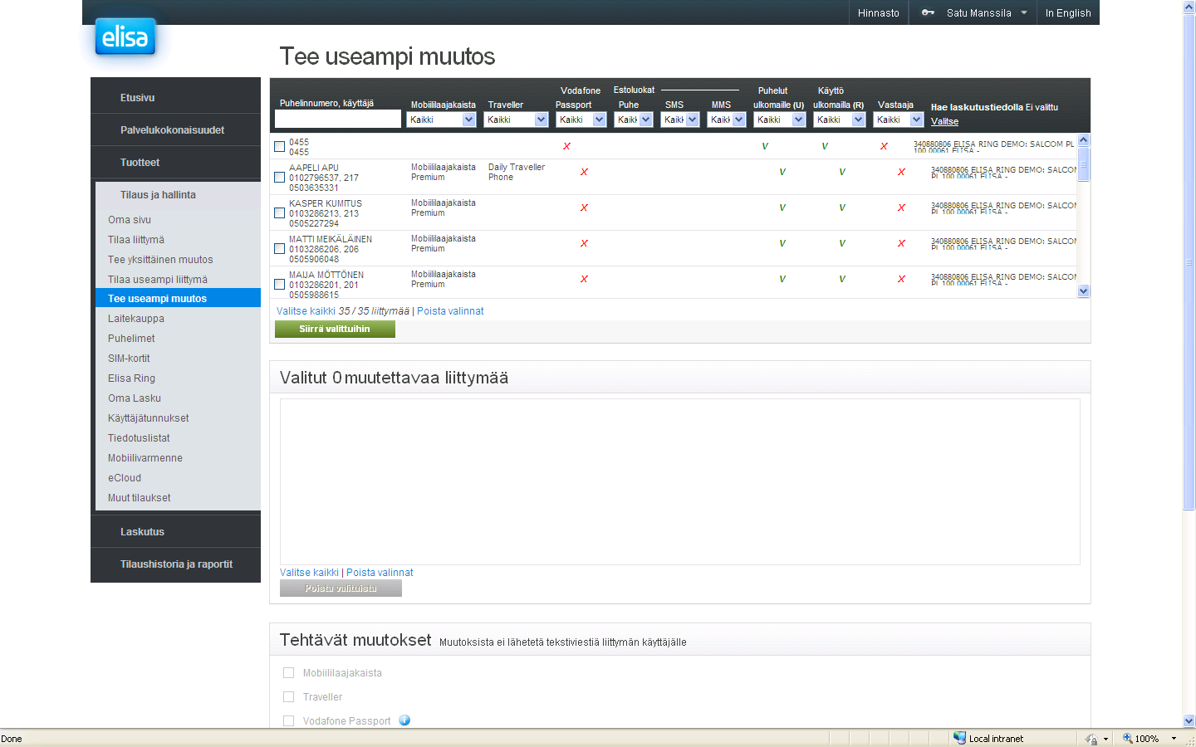Select Tee useampi muutos menu item

[178, 298]
